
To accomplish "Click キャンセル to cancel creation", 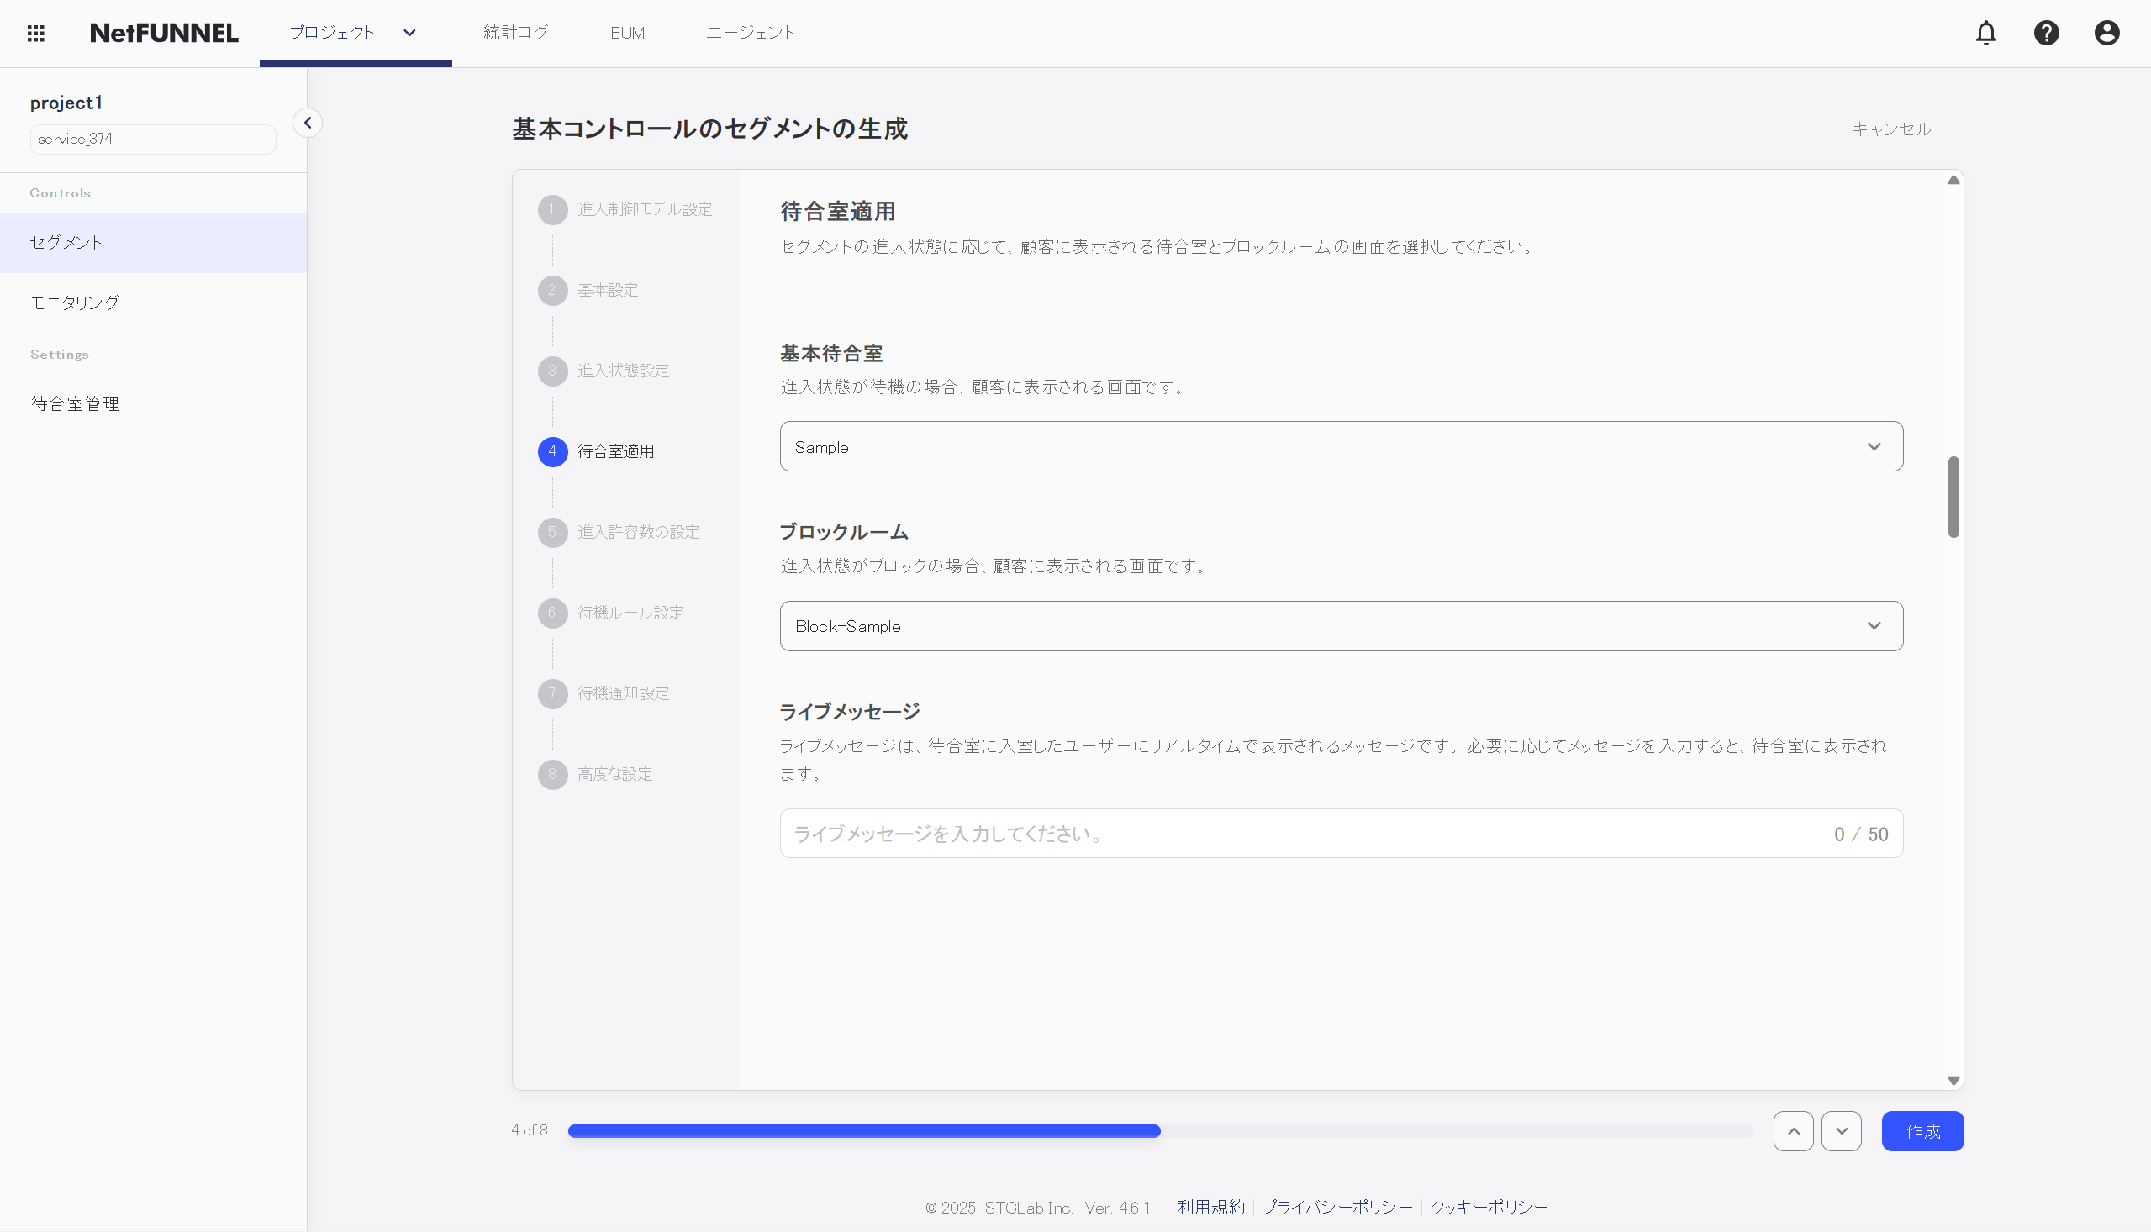I will coord(1890,129).
